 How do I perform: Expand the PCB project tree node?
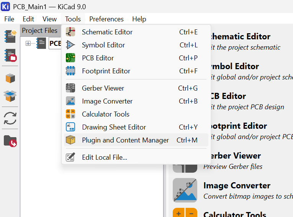(28, 44)
